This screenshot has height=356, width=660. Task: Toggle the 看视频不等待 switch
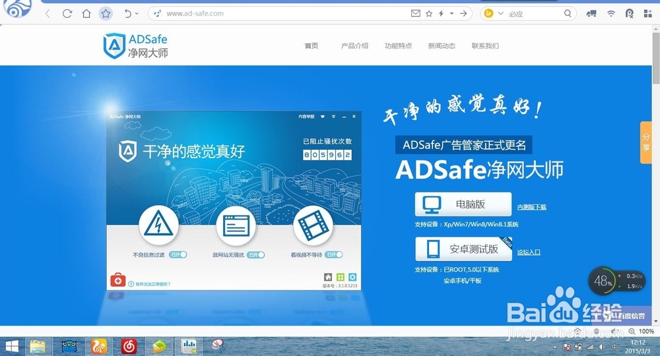[x=333, y=254]
